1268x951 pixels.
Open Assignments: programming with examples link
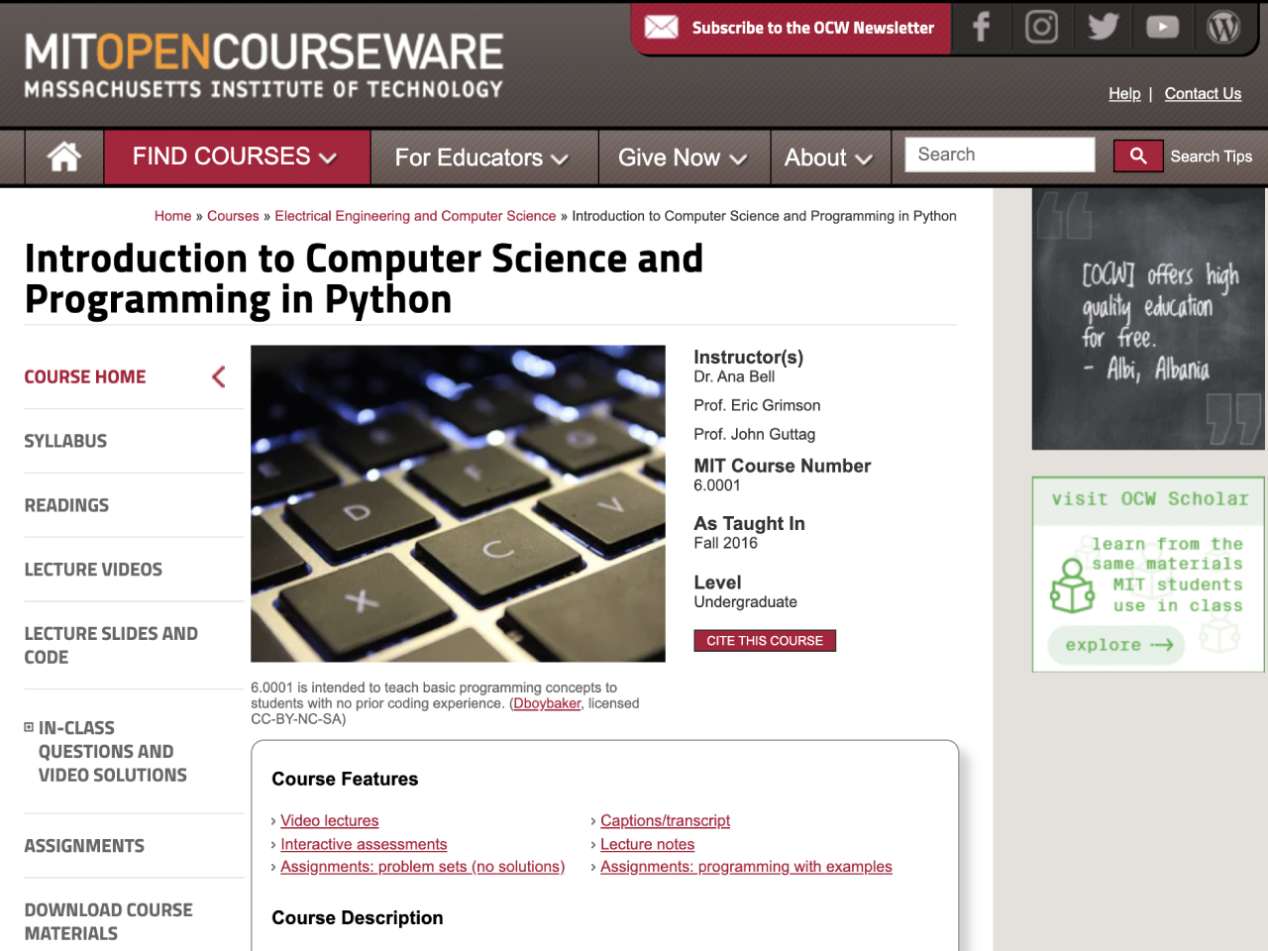coord(746,867)
